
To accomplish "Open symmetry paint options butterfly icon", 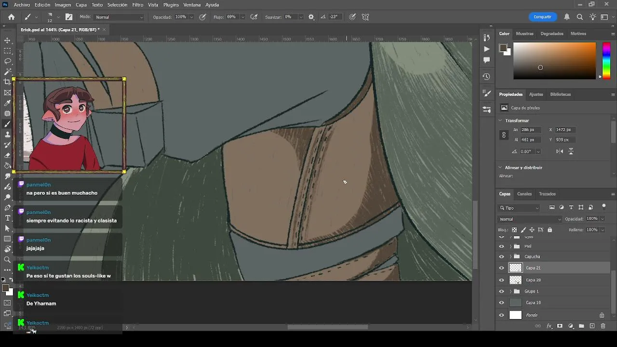I will tap(365, 17).
